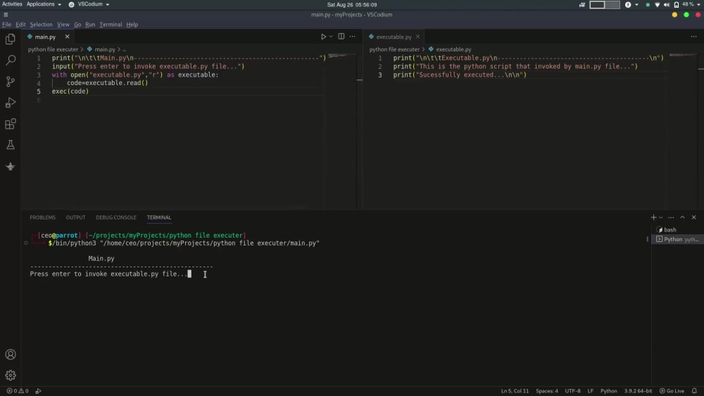Open the Help menu
This screenshot has height=396, width=704.
coord(132,24)
